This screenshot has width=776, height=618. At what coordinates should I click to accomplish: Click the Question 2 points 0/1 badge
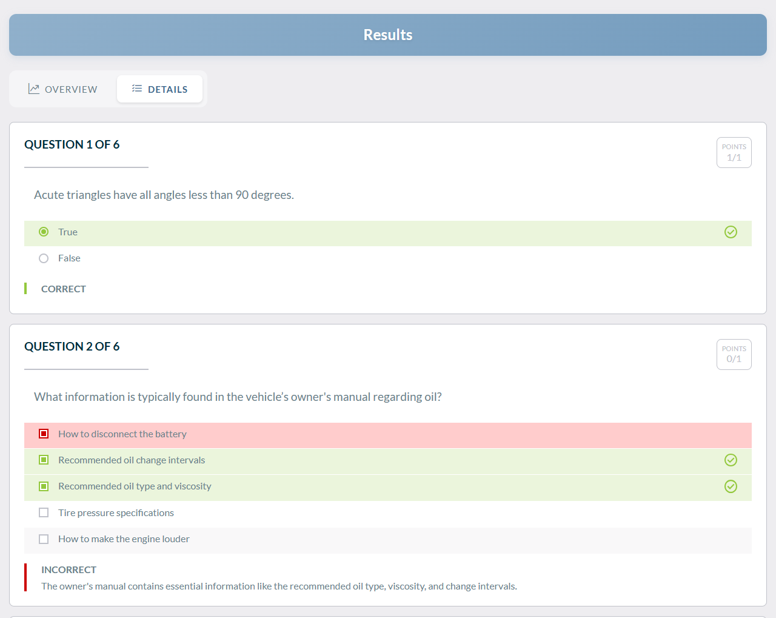(x=734, y=354)
